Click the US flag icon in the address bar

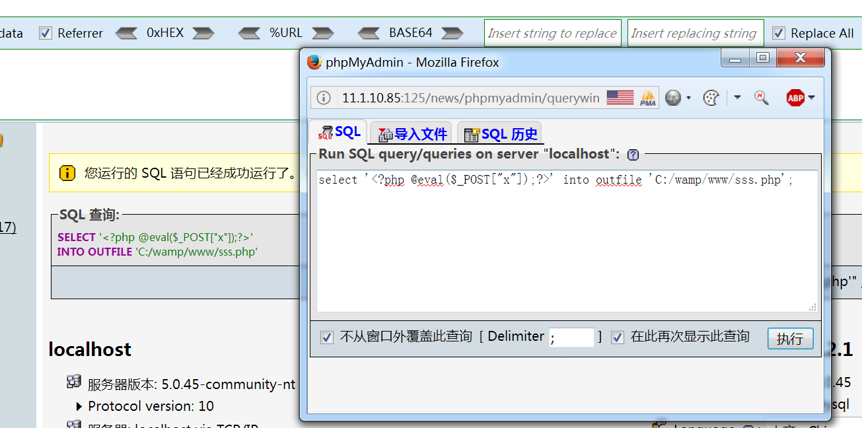click(x=620, y=98)
